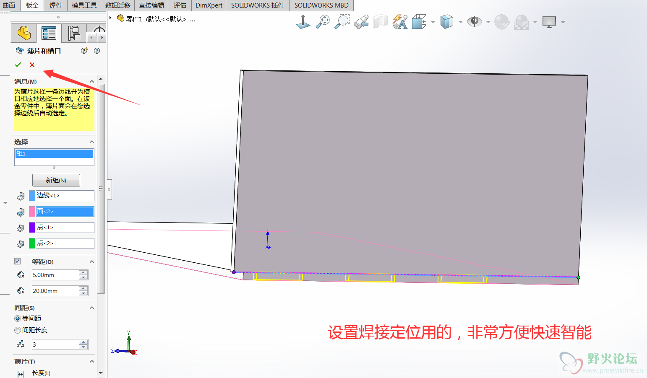Click the blue color swatch for 边线<1>
Image resolution: width=647 pixels, height=378 pixels.
(x=32, y=196)
